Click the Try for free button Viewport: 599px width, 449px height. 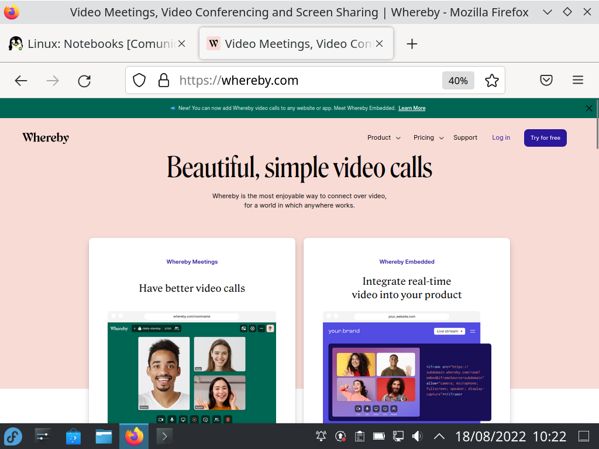(x=545, y=138)
